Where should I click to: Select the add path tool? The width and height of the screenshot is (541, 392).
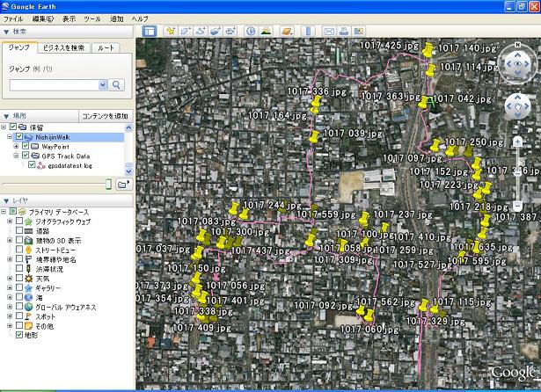[x=201, y=32]
